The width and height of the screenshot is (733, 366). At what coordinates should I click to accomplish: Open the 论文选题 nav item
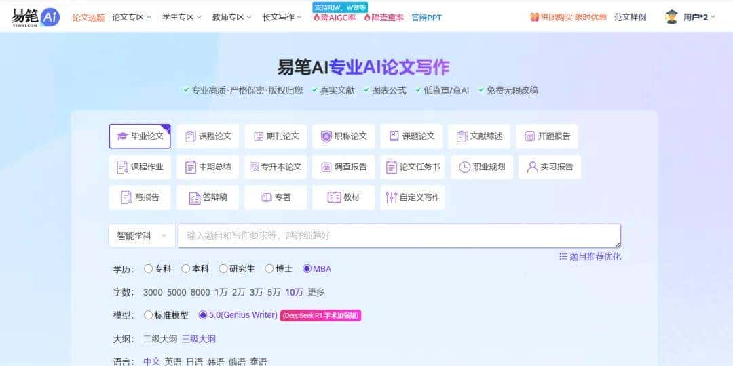(x=88, y=17)
